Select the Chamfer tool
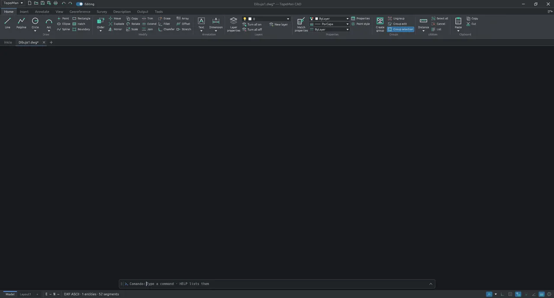 coord(166,29)
